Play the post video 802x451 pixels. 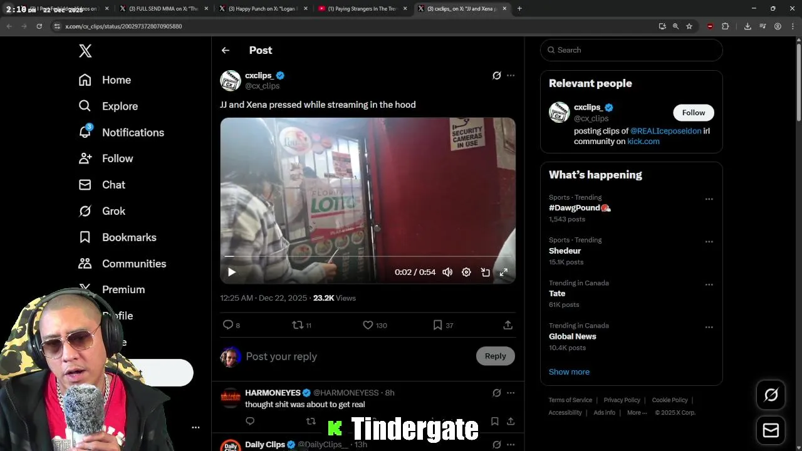click(x=232, y=272)
